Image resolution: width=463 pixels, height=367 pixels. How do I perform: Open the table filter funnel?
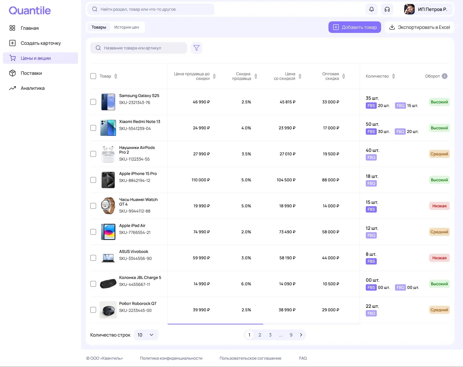pyautogui.click(x=196, y=48)
